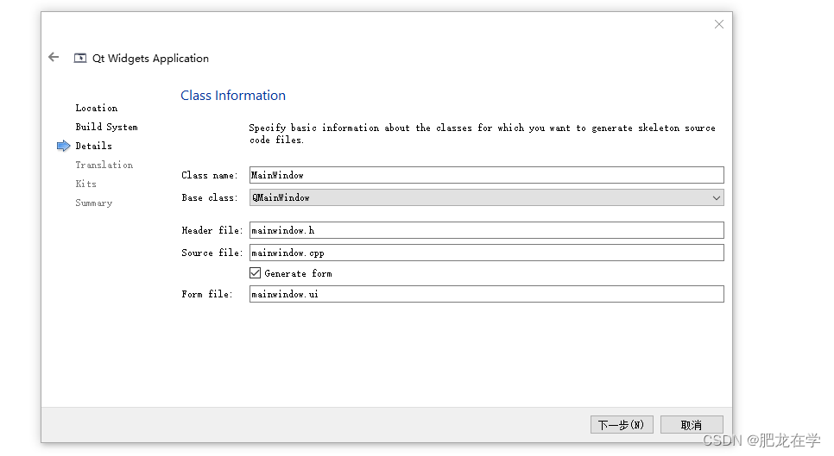Screen dimensions: 834x456
Task: Focus the Header file input field
Action: (x=487, y=230)
